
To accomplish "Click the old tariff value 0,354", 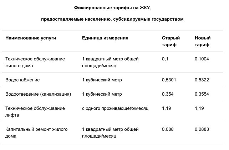I will click(x=167, y=94).
